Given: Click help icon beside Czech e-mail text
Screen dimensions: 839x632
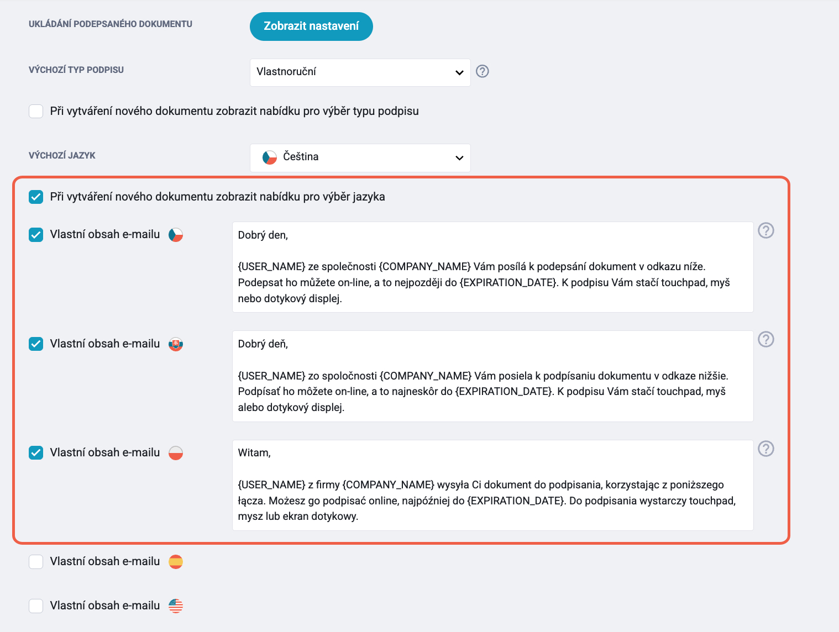Looking at the screenshot, I should pyautogui.click(x=766, y=230).
